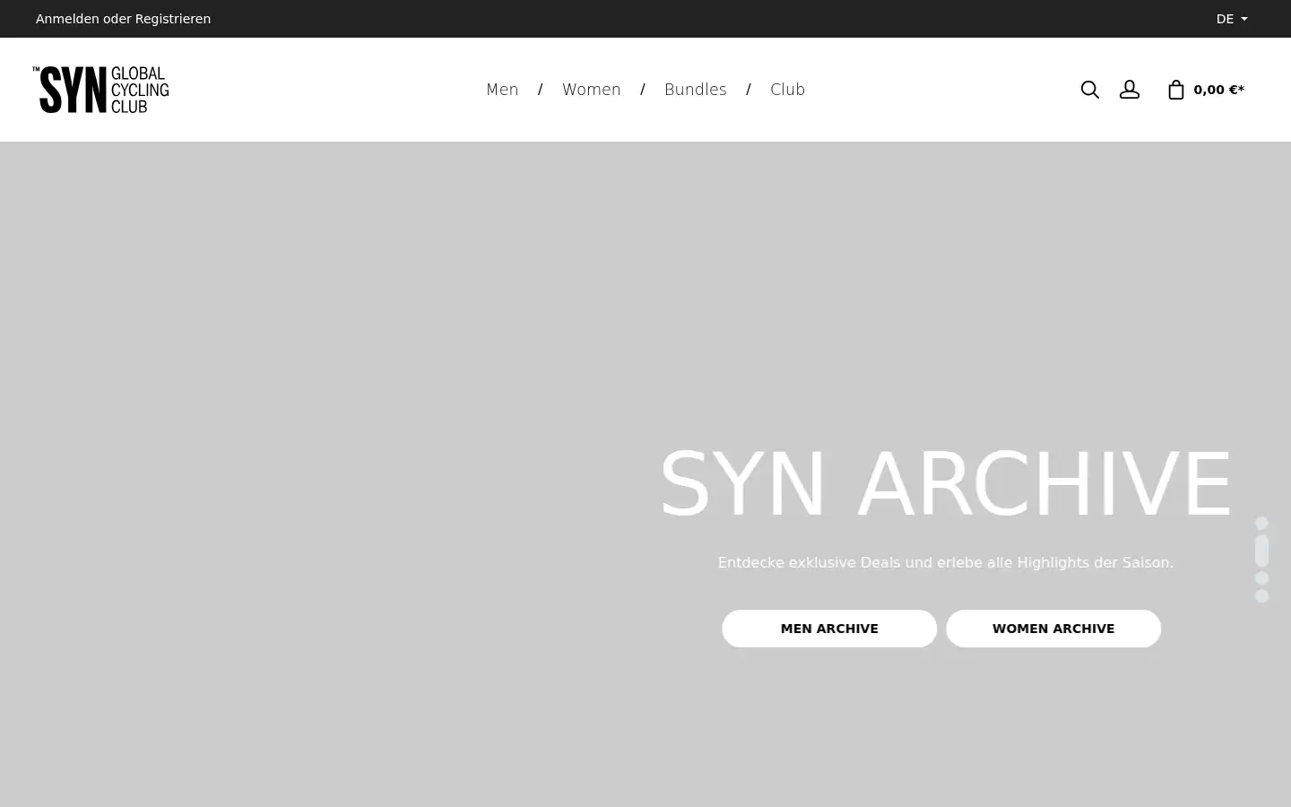Open the shopping bag cart icon
The image size is (1291, 807).
(1176, 90)
